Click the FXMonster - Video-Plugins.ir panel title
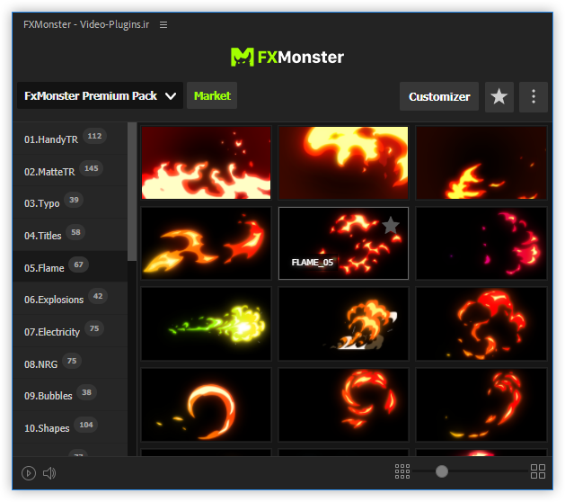This screenshot has height=502, width=565. pos(86,24)
